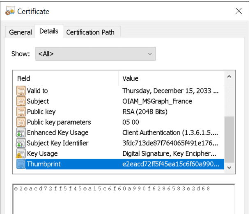Select the OIAM_MSGraph_France subject value

click(x=157, y=101)
